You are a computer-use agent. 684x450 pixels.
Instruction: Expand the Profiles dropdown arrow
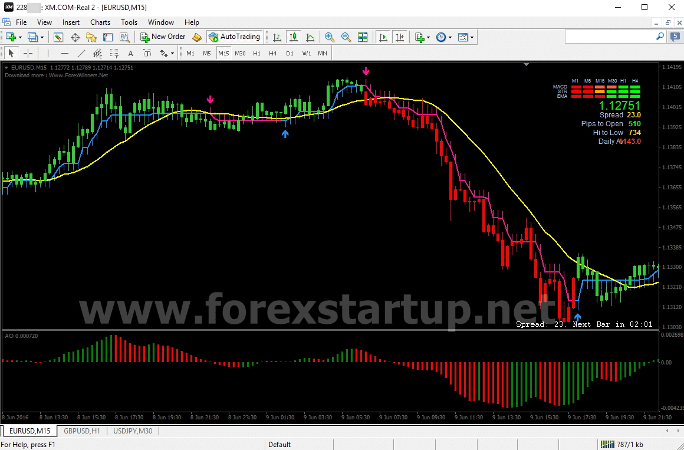(42, 38)
